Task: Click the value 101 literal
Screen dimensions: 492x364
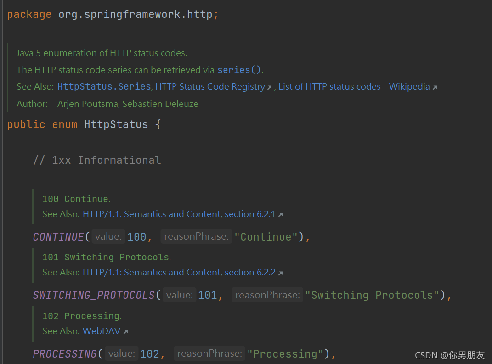Action: click(208, 295)
